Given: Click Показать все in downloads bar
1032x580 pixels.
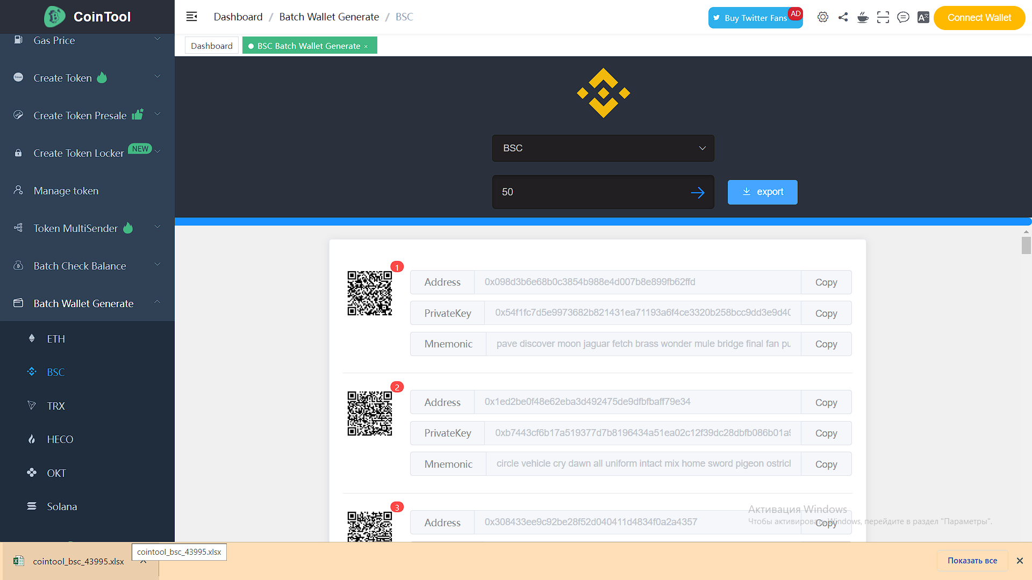Looking at the screenshot, I should coord(972,561).
